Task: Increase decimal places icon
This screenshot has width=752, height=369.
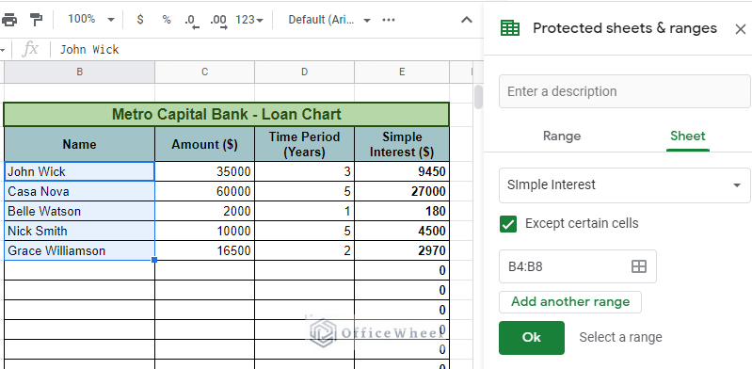Action: [218, 21]
